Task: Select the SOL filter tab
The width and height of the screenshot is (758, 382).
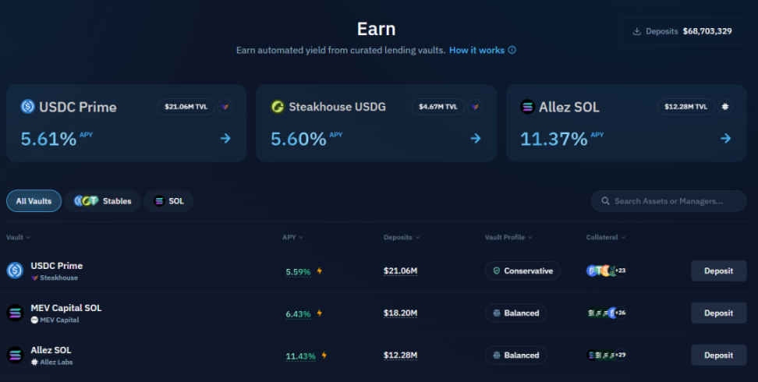Action: coord(168,200)
